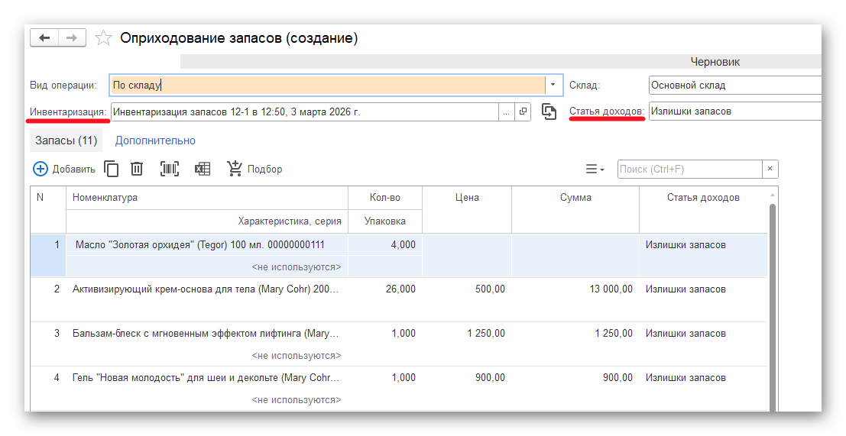Open the list settings menu dropdown
This screenshot has height=436, width=846.
595,169
